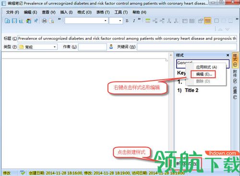Click disabled 删除 (D) in context menu
The image size is (240, 176).
coord(203,82)
